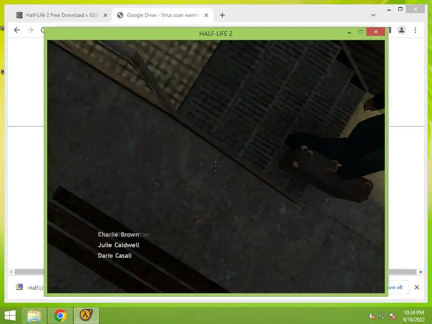The height and width of the screenshot is (324, 432).
Task: Open File Explorer from the taskbar
Action: pos(34,316)
